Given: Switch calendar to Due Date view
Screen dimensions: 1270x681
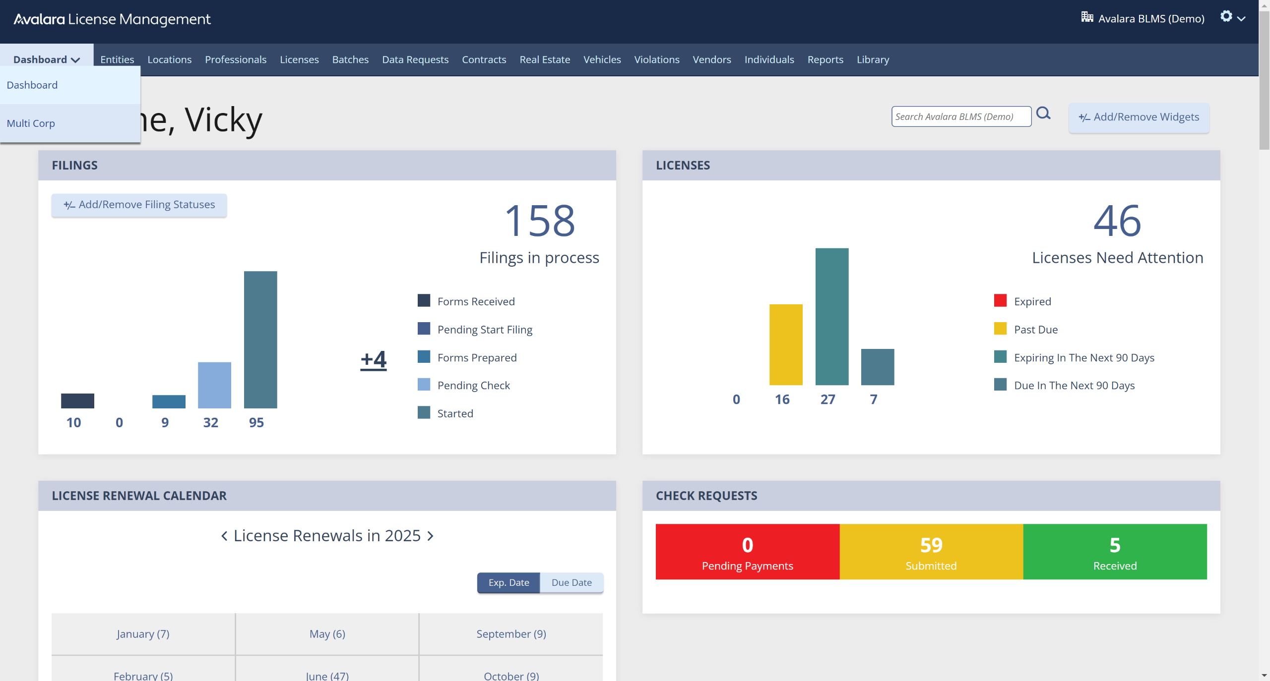Looking at the screenshot, I should pyautogui.click(x=571, y=583).
